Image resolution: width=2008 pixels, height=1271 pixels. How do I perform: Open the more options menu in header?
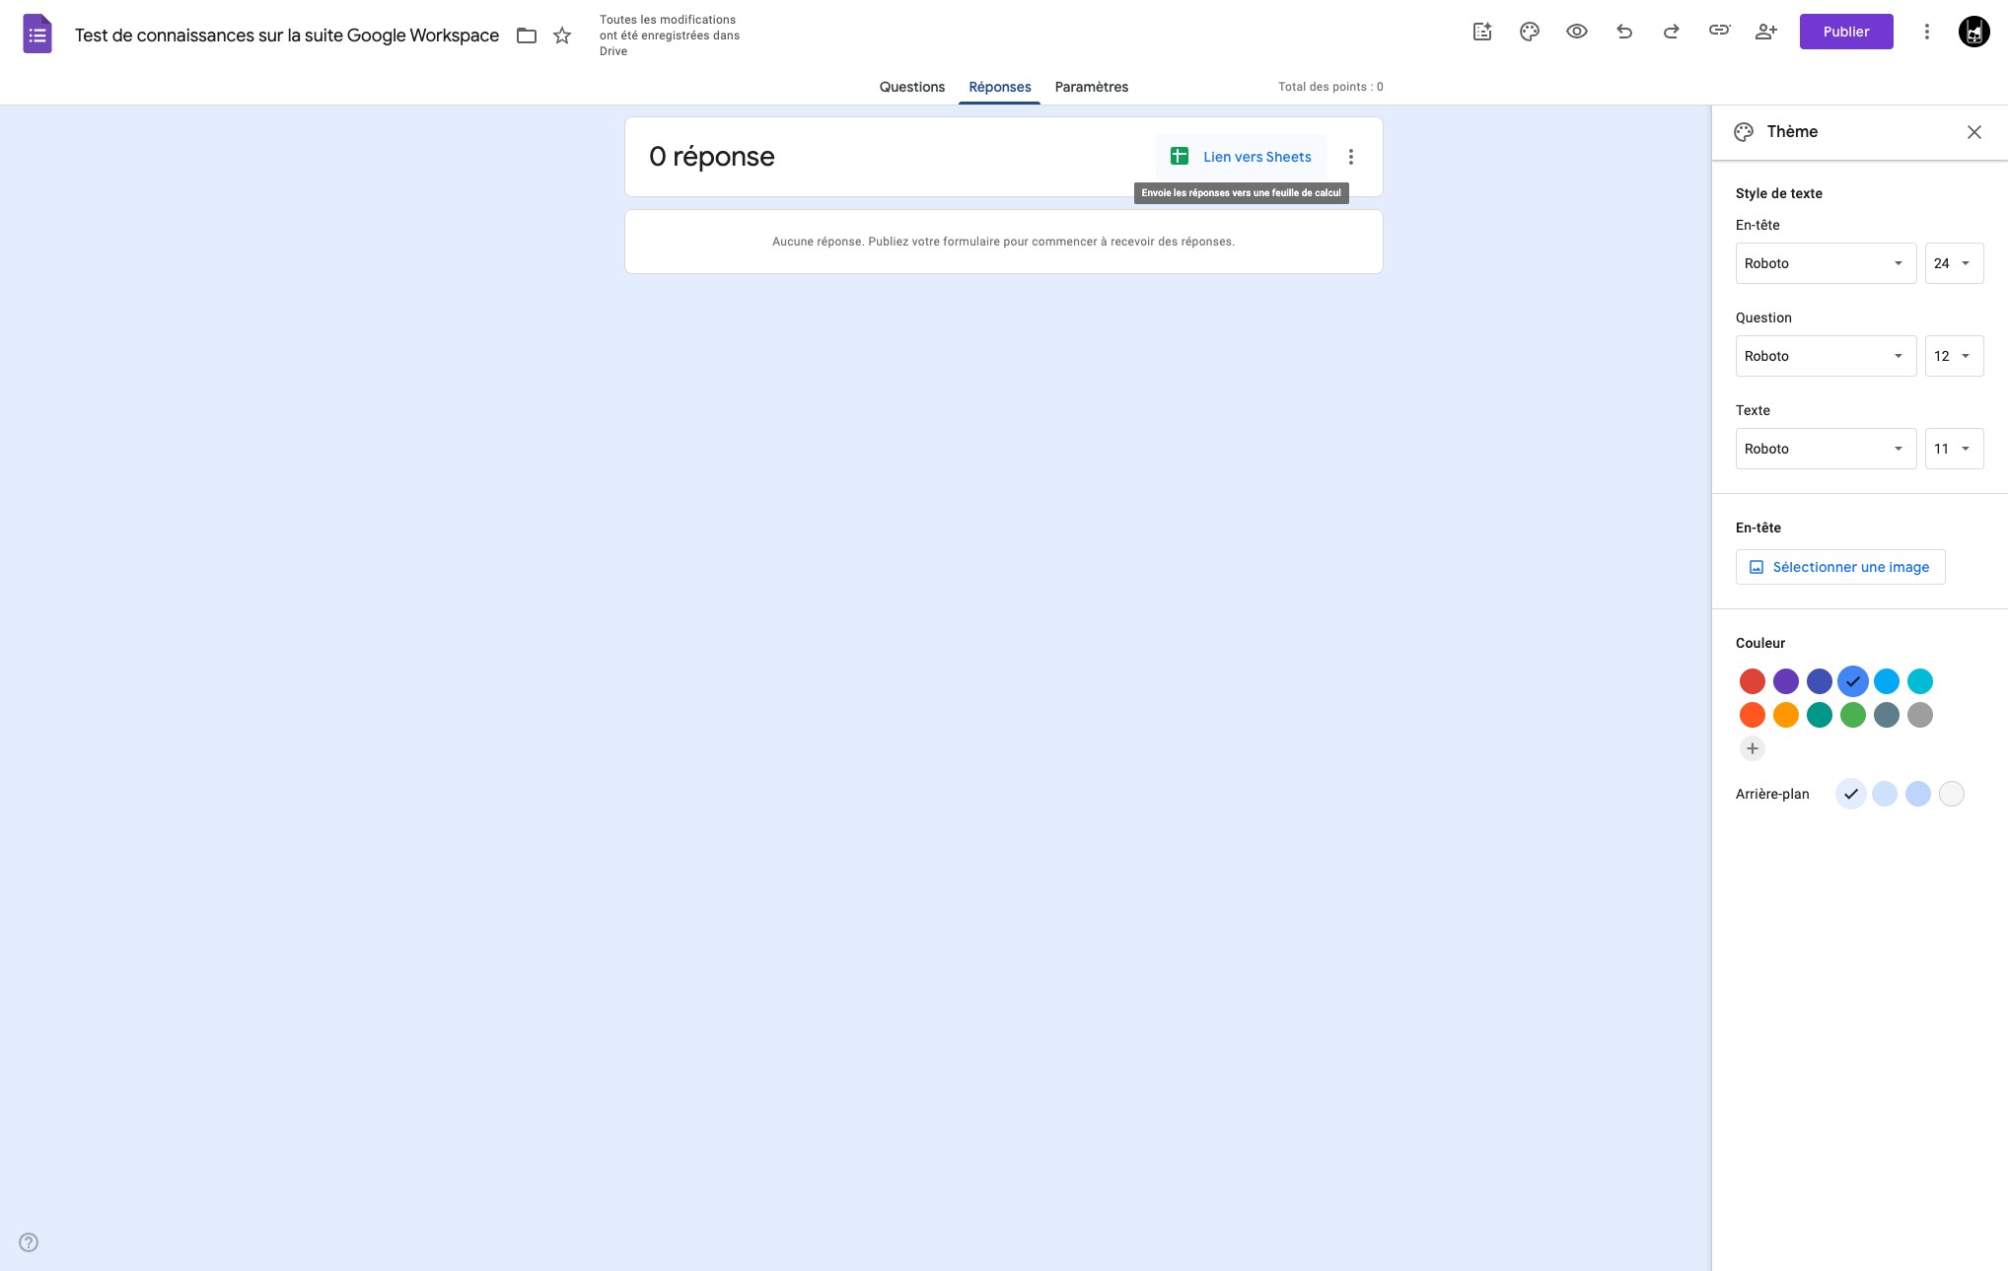coord(1926,32)
